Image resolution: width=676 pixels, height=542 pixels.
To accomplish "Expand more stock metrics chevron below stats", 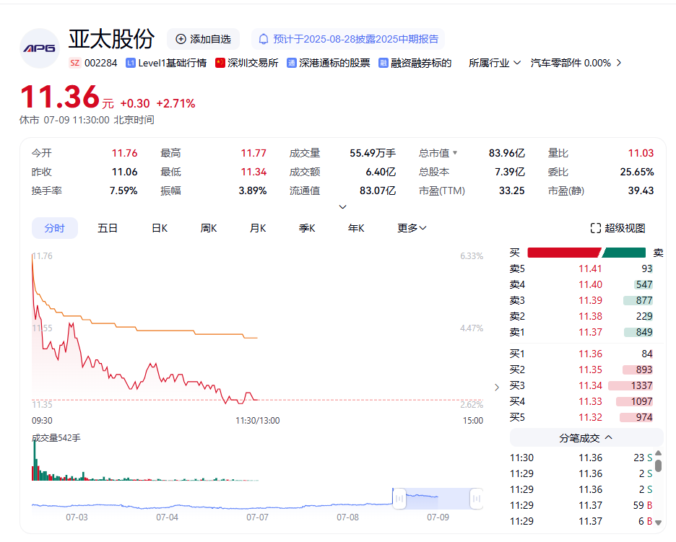I will point(342,207).
